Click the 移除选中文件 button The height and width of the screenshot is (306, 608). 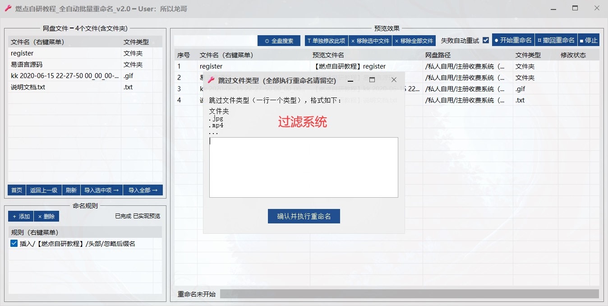370,41
